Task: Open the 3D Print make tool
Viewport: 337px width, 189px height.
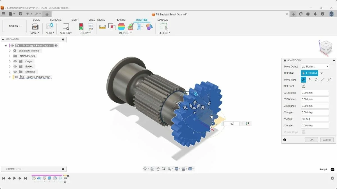Action: tap(35, 27)
